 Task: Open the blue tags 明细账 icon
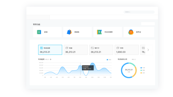pyautogui.click(x=69, y=32)
